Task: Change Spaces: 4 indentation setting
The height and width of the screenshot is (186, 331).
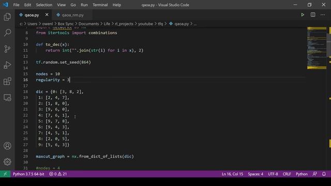Action: (255, 174)
